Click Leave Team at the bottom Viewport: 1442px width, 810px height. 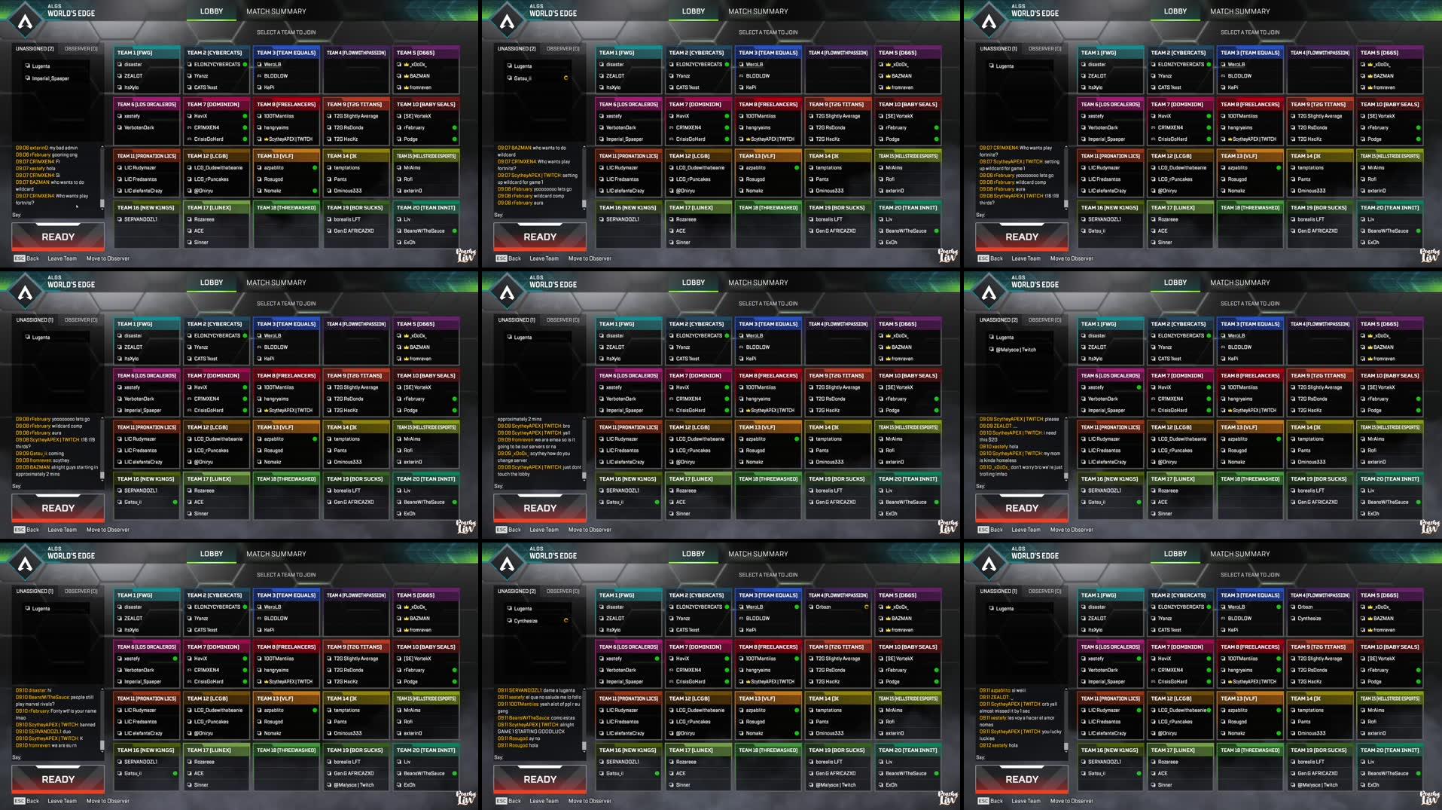click(x=62, y=258)
